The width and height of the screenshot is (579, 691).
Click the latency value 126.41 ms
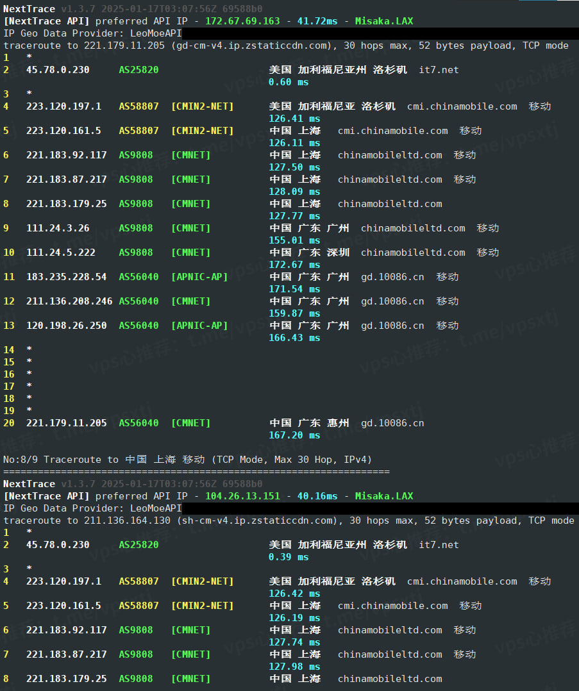[x=294, y=119]
